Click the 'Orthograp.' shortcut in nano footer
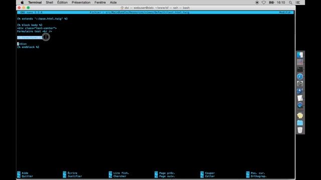321x180 pixels. tap(258, 176)
